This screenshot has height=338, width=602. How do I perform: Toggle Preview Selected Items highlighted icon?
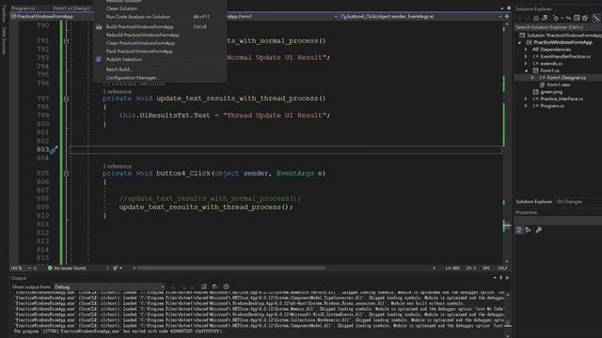[x=596, y=18]
